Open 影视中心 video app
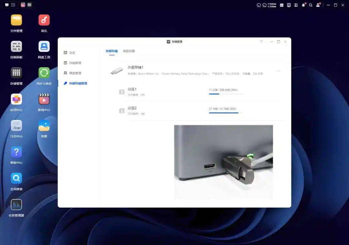Viewport: 349px width, 245px height. (44, 99)
